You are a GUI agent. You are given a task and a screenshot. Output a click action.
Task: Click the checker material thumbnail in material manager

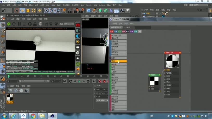coord(10,99)
